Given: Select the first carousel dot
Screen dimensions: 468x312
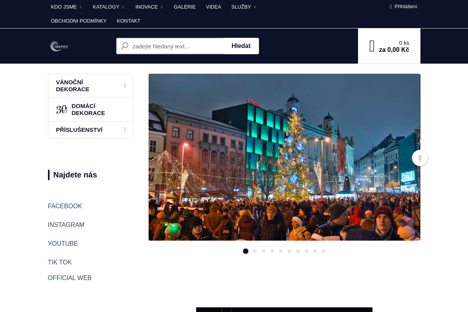Looking at the screenshot, I should click(246, 251).
